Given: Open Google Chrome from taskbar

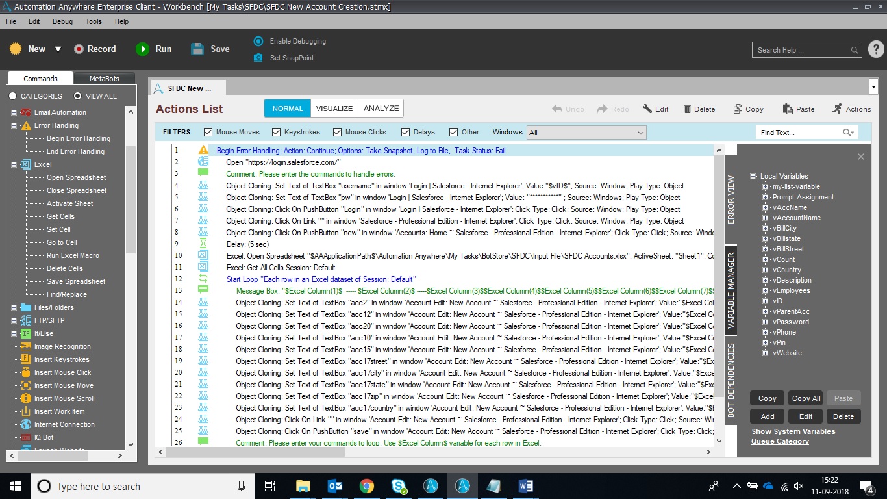Looking at the screenshot, I should (367, 486).
